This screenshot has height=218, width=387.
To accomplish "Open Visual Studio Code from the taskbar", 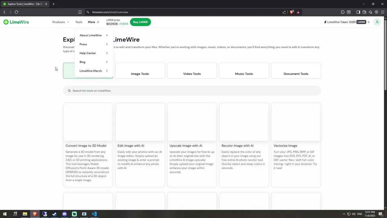I will pos(94,214).
